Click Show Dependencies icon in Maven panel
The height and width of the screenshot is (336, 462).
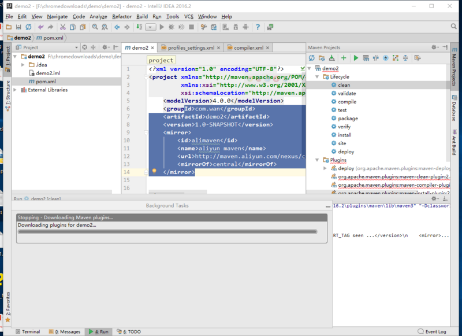(396, 58)
